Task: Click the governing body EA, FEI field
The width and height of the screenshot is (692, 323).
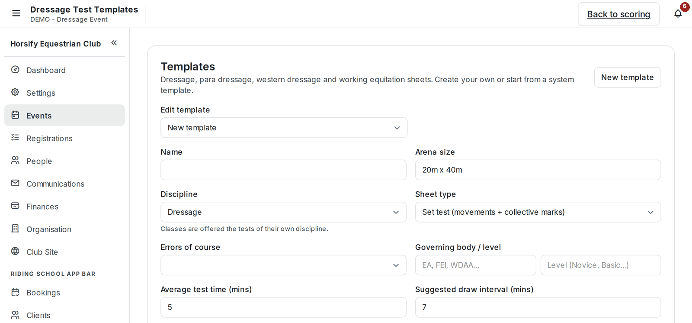Action: pos(475,265)
